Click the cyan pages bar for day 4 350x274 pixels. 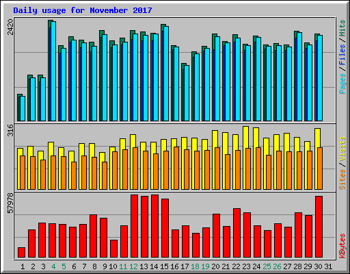[x=53, y=71]
